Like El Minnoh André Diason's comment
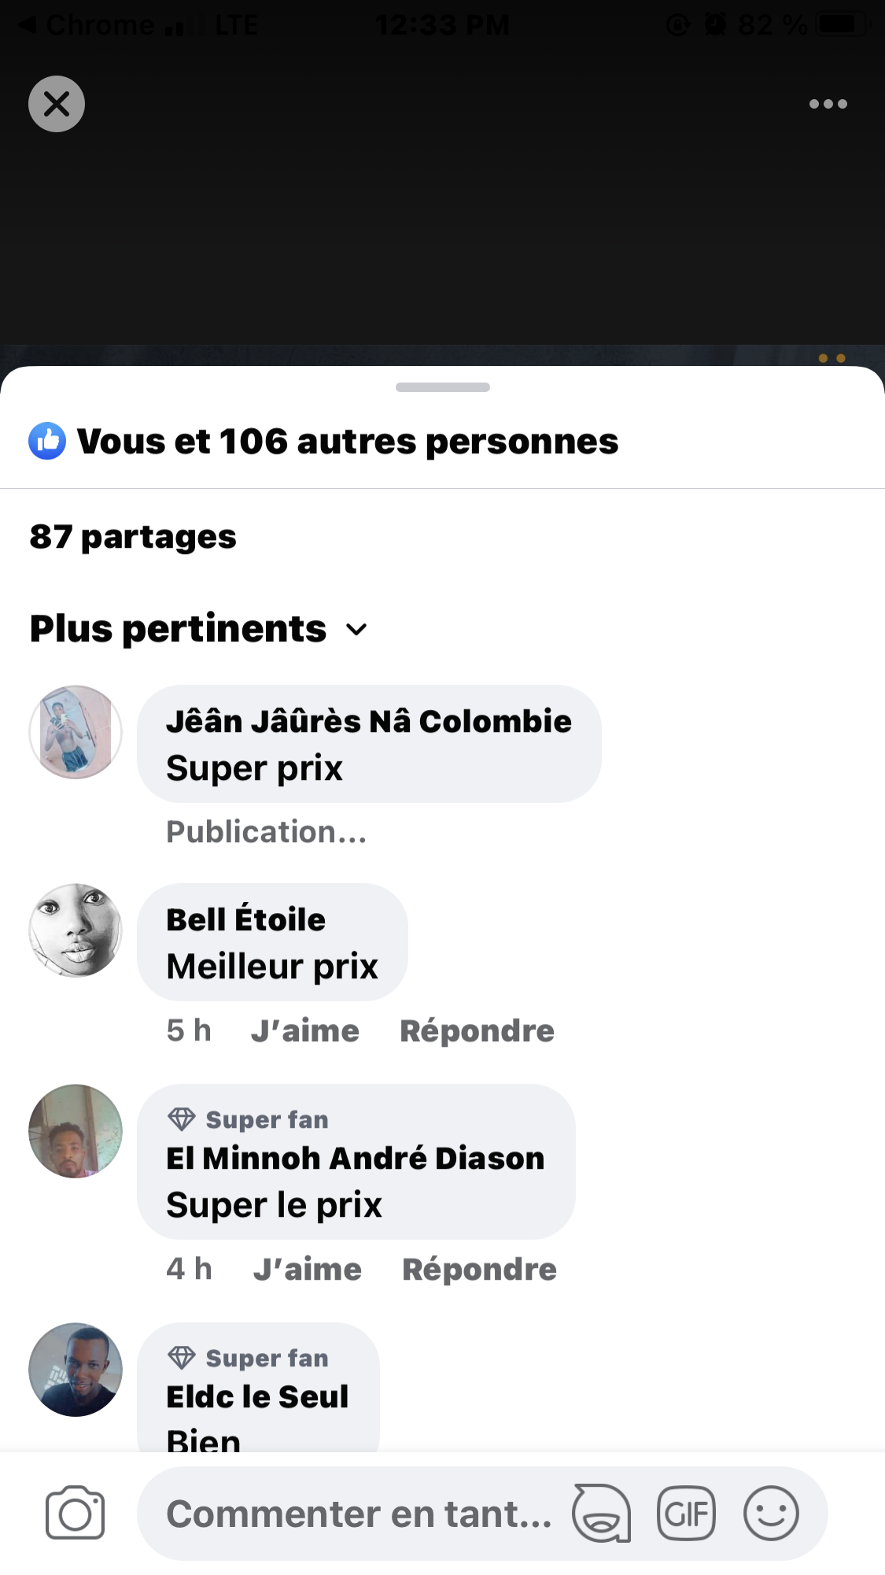 (x=307, y=1269)
